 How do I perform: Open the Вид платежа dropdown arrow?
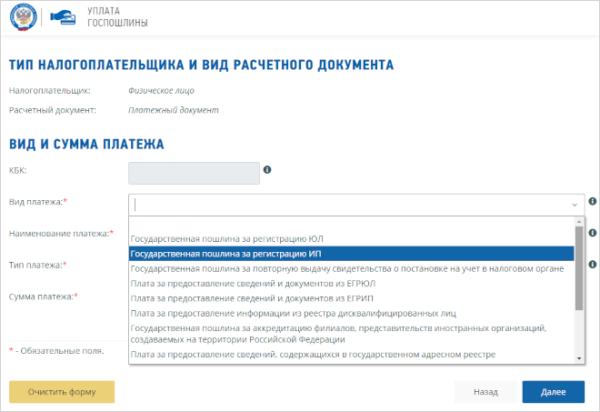(575, 205)
